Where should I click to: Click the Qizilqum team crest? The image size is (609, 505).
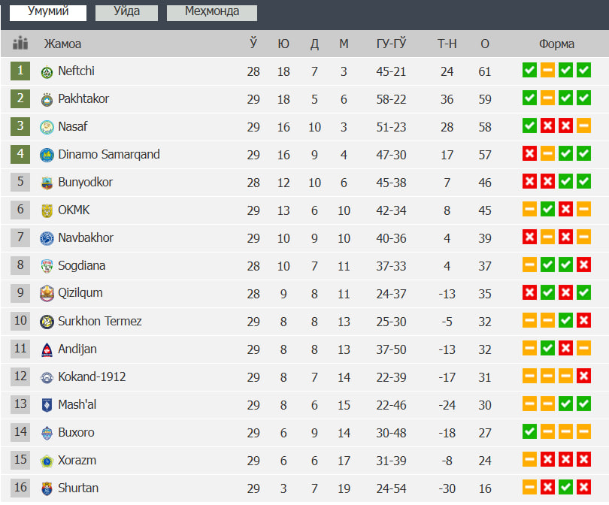(47, 294)
